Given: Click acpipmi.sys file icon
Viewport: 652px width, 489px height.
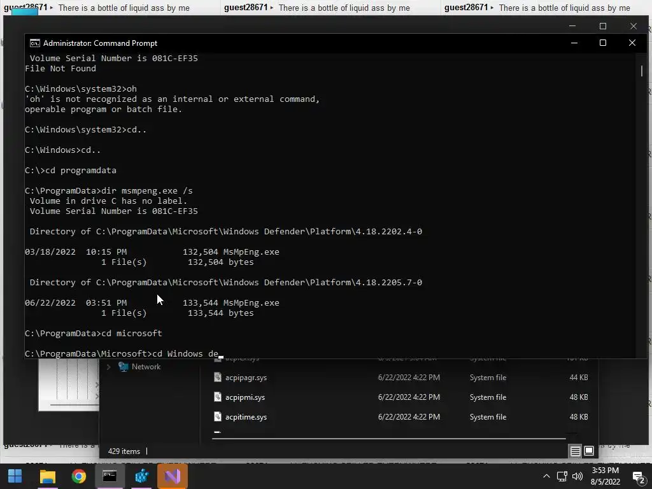Looking at the screenshot, I should click(x=218, y=397).
